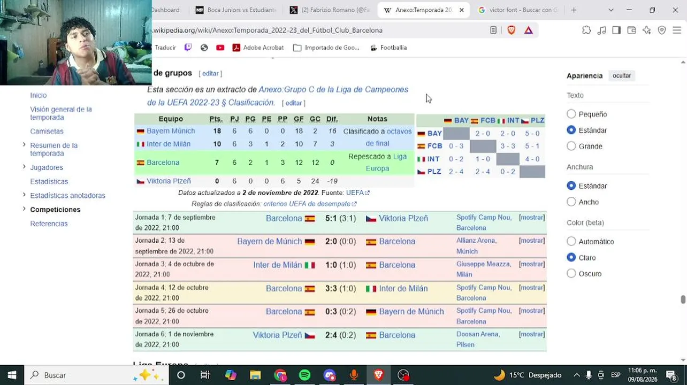
Task: Switch to Brave browser on the taskbar
Action: pos(378,375)
